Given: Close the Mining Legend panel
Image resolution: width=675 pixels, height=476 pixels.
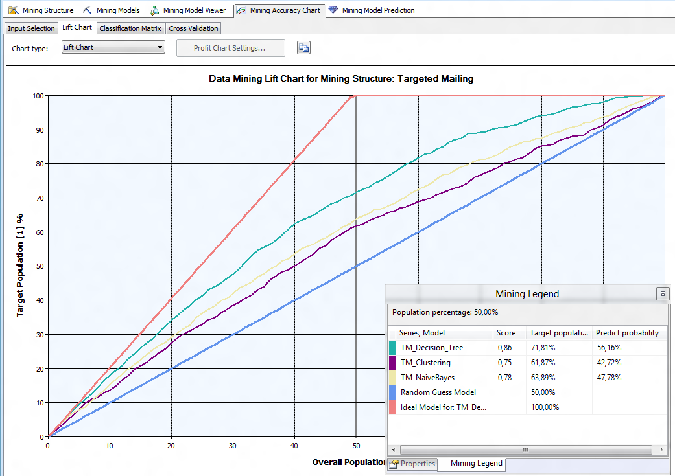Looking at the screenshot, I should 663,293.
